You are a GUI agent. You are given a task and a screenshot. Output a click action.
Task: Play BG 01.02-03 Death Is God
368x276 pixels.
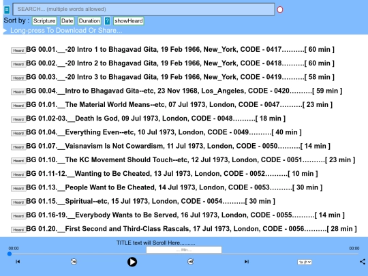point(156,119)
